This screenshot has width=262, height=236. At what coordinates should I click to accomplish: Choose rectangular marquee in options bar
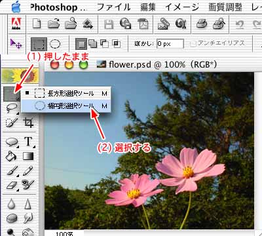click(x=39, y=44)
